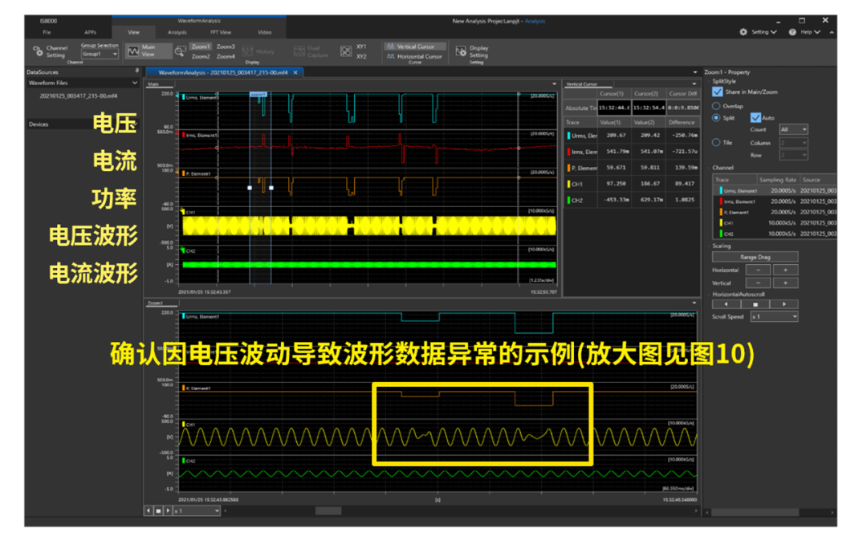
Task: Close the WaveformAnalysis document tab
Action: click(x=295, y=72)
